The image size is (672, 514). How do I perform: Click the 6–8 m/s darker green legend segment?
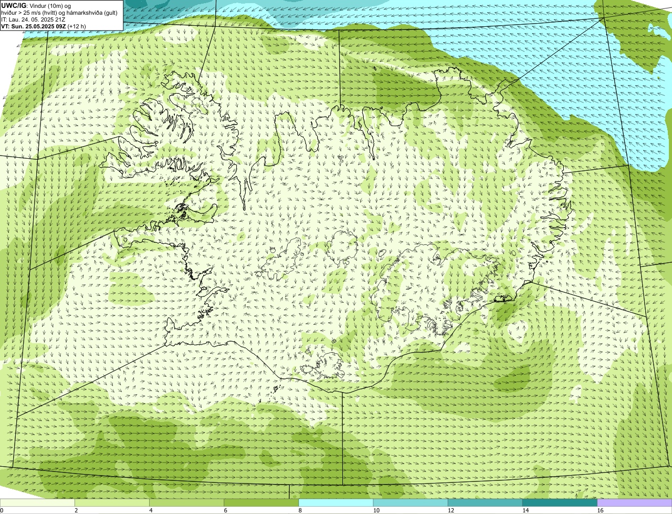tap(261, 503)
